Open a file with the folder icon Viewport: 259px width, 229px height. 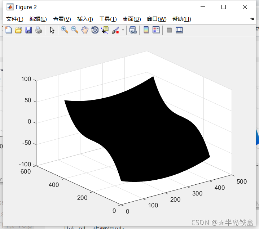[x=18, y=30]
